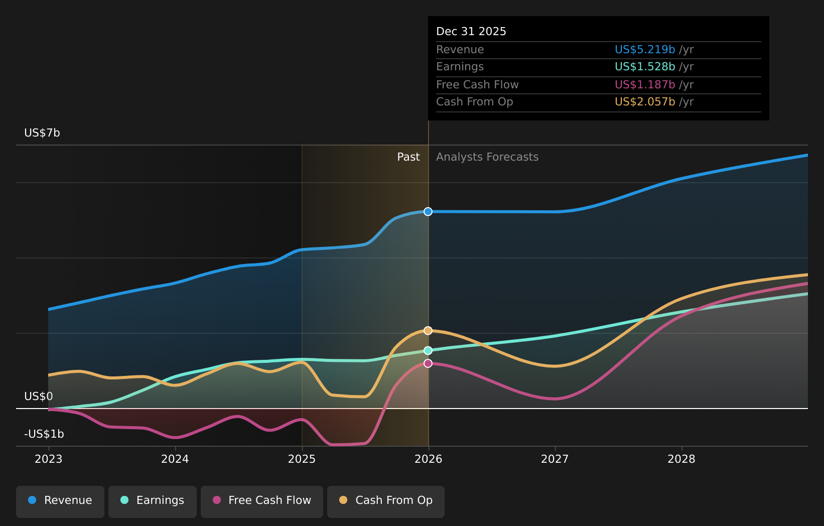
Task: Toggle the Revenue series visibility
Action: click(60, 500)
